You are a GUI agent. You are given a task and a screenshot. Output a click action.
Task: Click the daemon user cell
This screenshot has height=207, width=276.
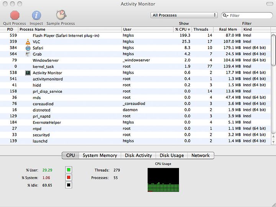coord(130,110)
